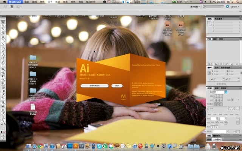Select the Selection tool (black arrow)
This screenshot has width=242, height=151.
point(3,22)
